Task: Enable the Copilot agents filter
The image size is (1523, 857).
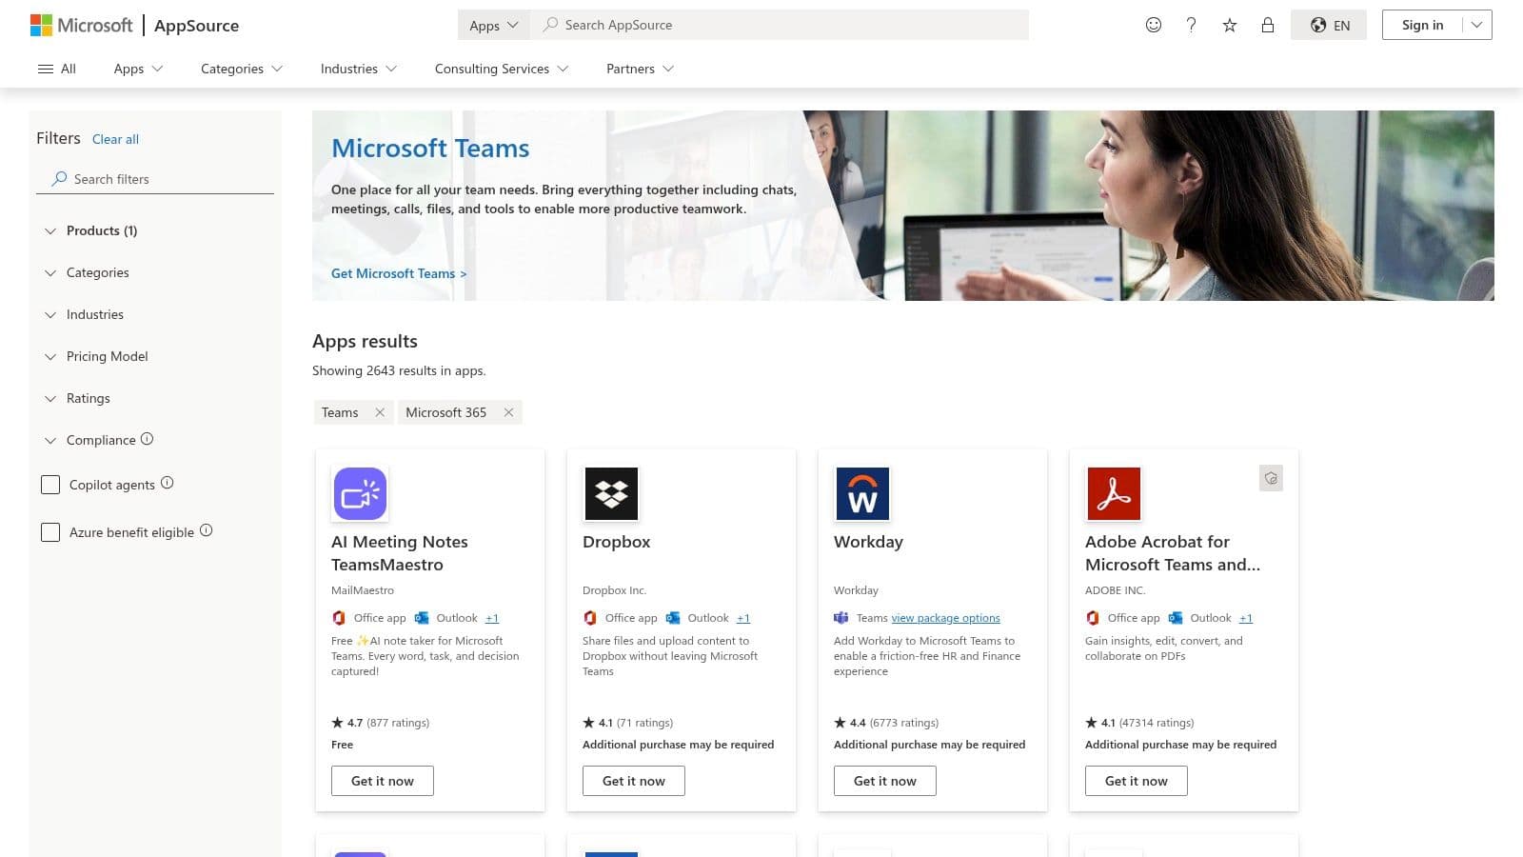Action: pyautogui.click(x=50, y=485)
